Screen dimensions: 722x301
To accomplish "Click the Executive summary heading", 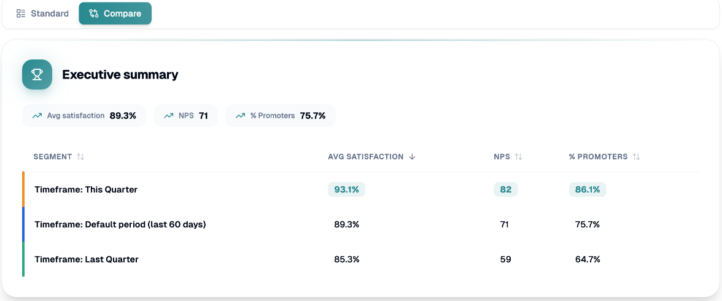I will (x=120, y=74).
